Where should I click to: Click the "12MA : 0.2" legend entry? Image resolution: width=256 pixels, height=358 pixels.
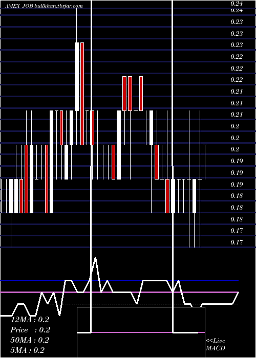[x=30, y=320]
